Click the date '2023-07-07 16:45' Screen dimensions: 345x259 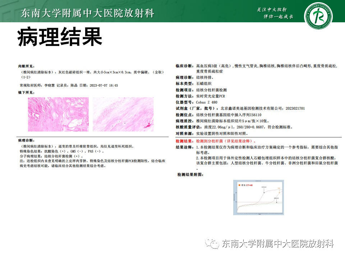(104, 85)
